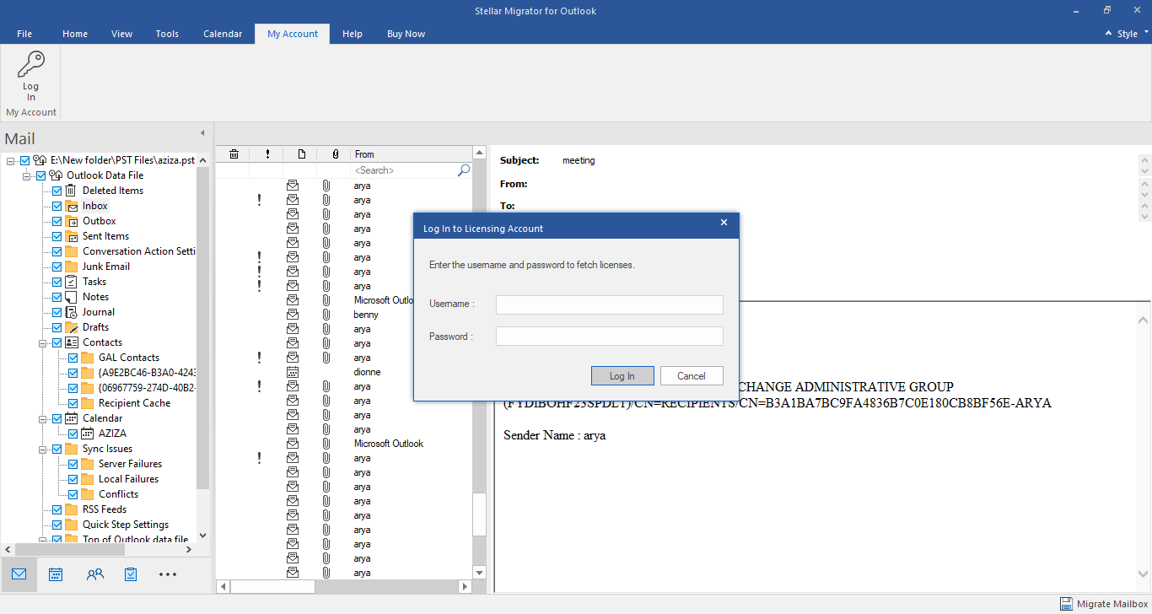The image size is (1152, 614).
Task: Click the Calendar folder icon in tree
Action: (x=72, y=418)
